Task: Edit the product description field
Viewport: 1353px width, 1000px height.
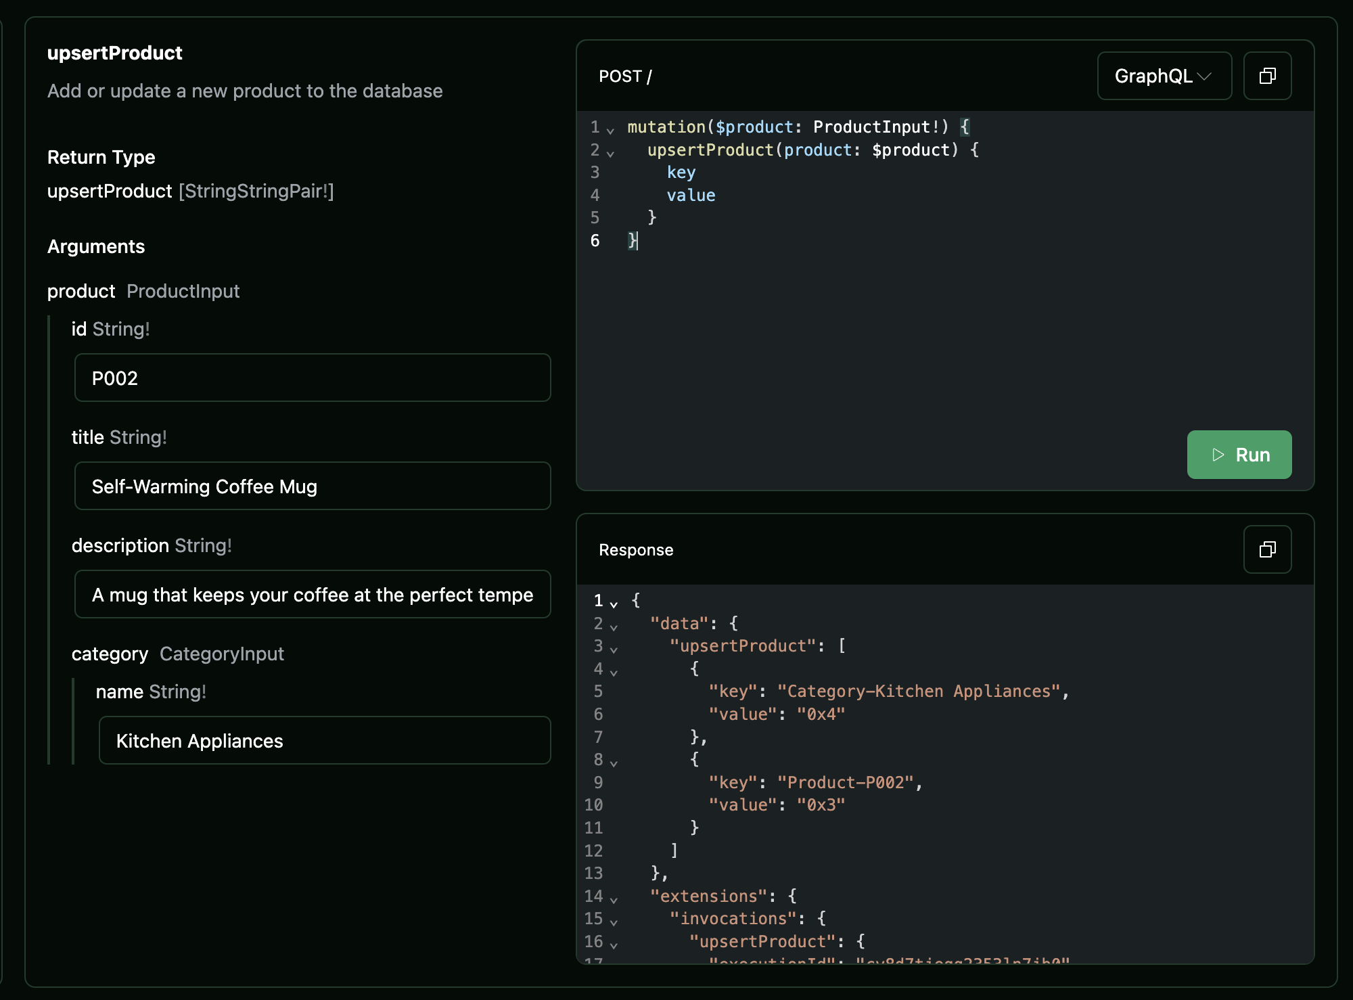Action: click(312, 594)
